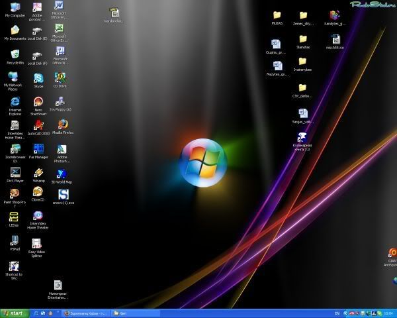Select the Adobe Acrobat shortcut

click(37, 12)
